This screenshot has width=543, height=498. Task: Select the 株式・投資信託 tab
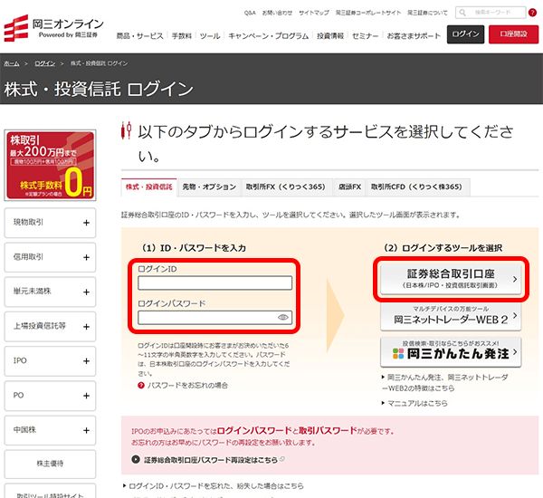[149, 187]
